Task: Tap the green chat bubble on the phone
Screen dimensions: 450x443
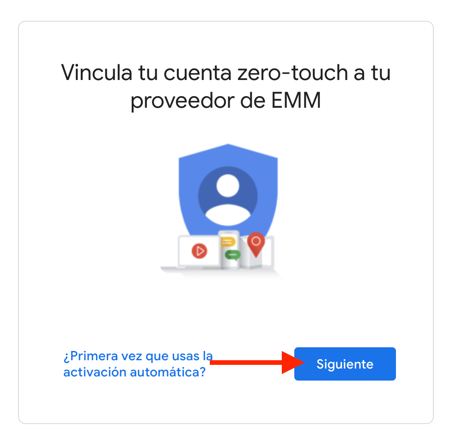Action: (x=232, y=255)
